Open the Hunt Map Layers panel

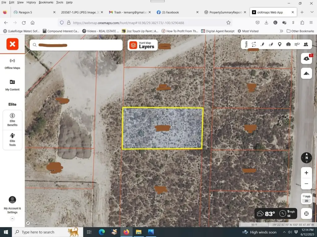point(142,45)
